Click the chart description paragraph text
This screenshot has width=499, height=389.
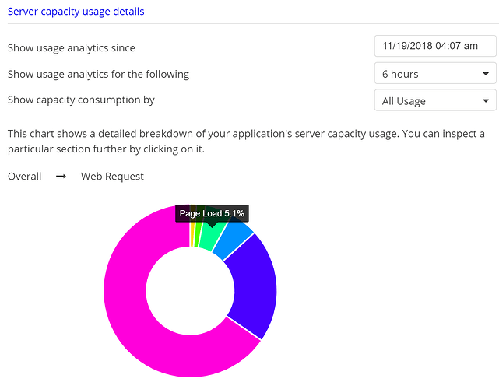pyautogui.click(x=246, y=142)
